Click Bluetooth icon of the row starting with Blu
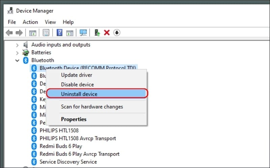The image size is (270, 168). point(34,76)
